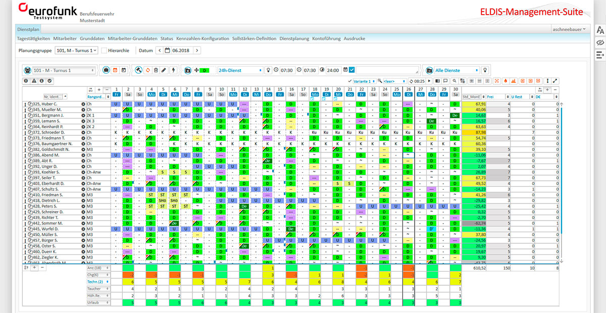Viewport: 606px width, 313px height.
Task: Open the Alle Dienste dropdown
Action: pyautogui.click(x=458, y=70)
